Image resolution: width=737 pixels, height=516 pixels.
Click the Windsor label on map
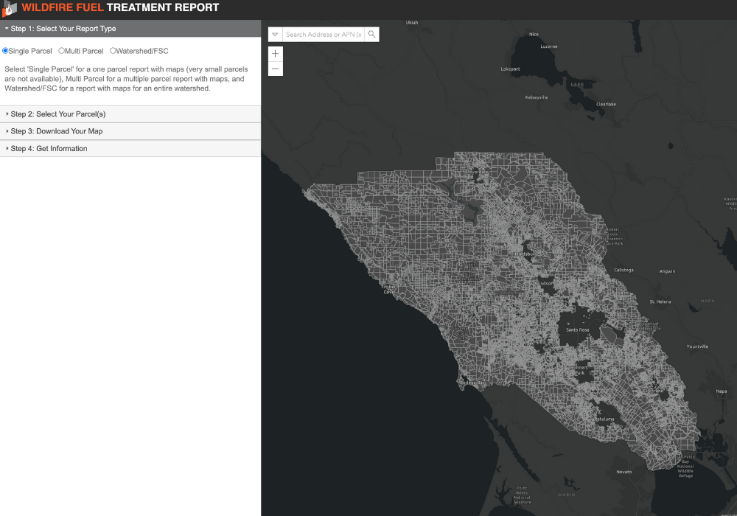(543, 284)
